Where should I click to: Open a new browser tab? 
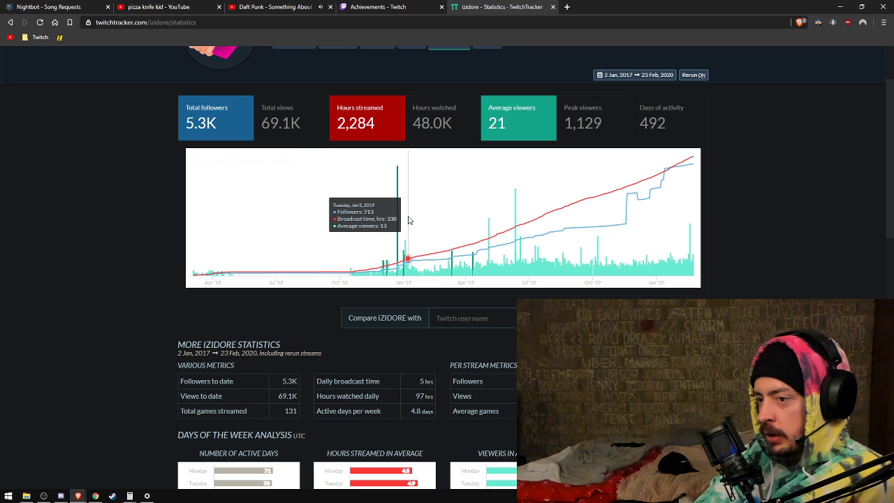coord(567,7)
